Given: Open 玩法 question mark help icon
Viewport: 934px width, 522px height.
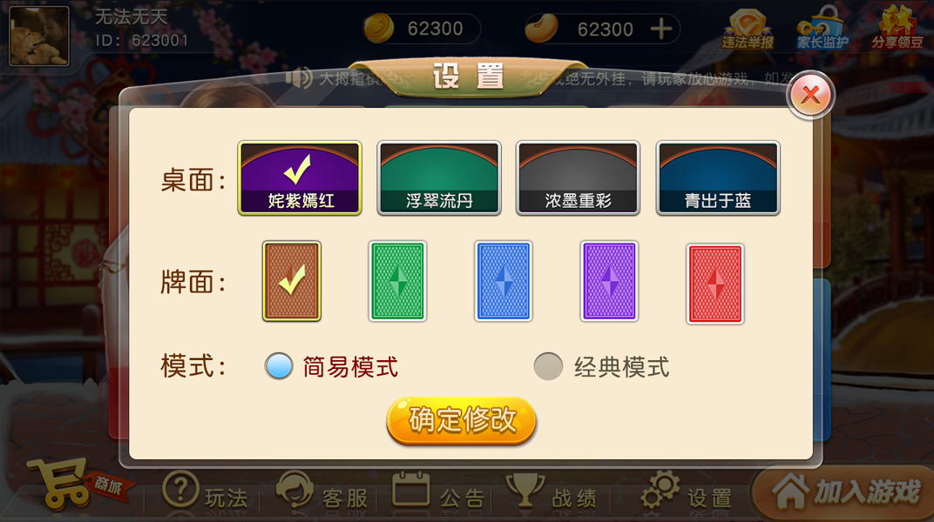Looking at the screenshot, I should pos(180,489).
